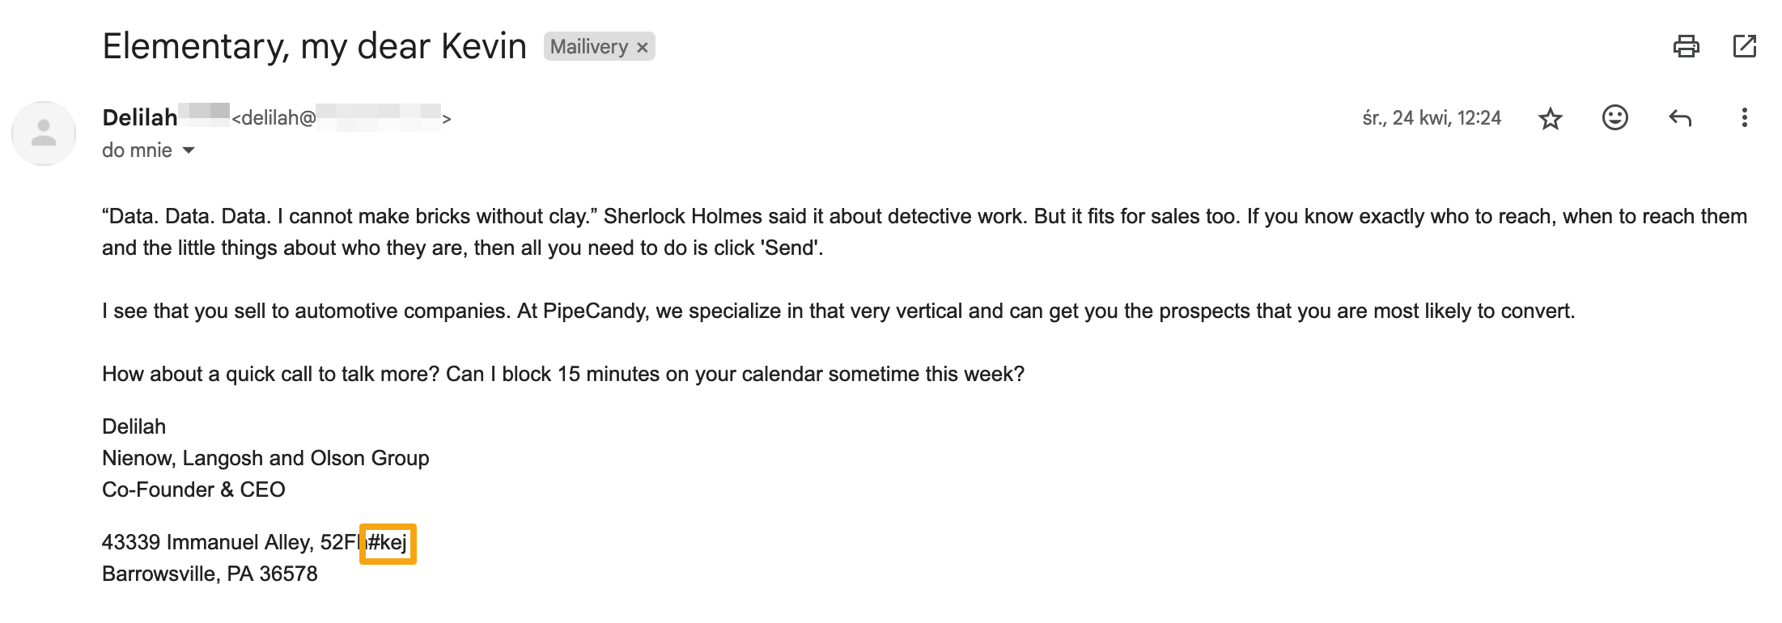Click the sender's profile avatar
Viewport: 1782px width, 623px height.
click(44, 133)
